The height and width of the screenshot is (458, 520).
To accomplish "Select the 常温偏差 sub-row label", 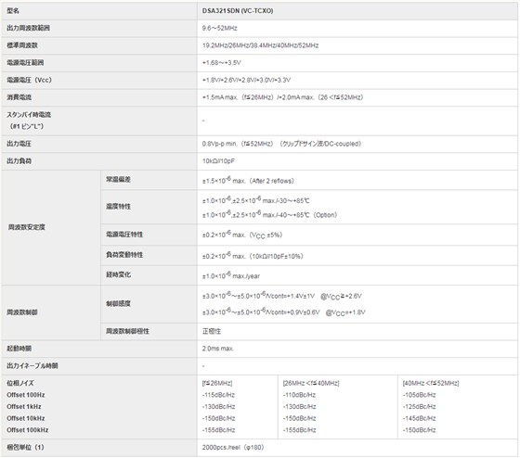I will (118, 180).
